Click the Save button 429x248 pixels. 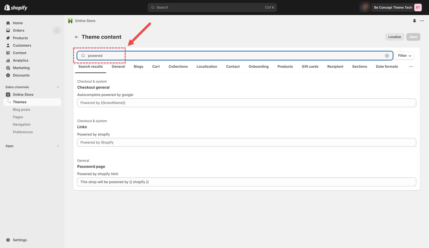click(413, 37)
